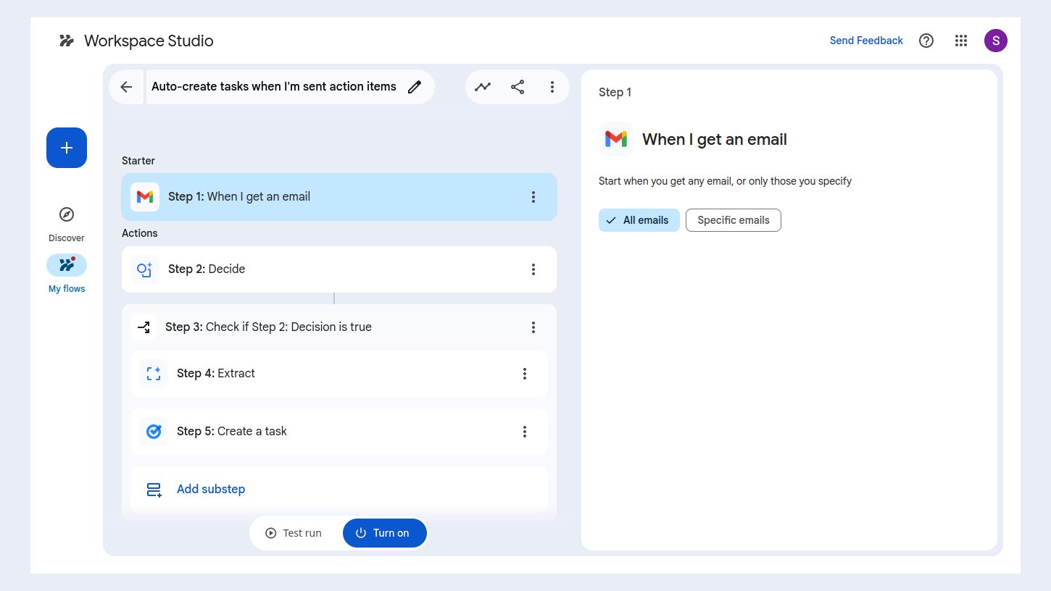Choose Specific emails for the trigger
1051x591 pixels.
pos(733,219)
